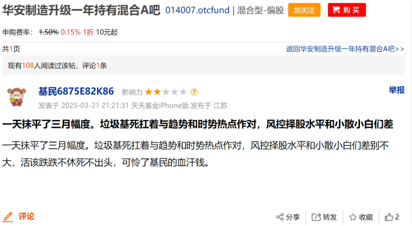Click the forward icon next to 转发
412x226 pixels.
click(x=316, y=217)
